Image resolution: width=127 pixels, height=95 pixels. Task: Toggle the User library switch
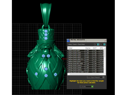(104, 44)
